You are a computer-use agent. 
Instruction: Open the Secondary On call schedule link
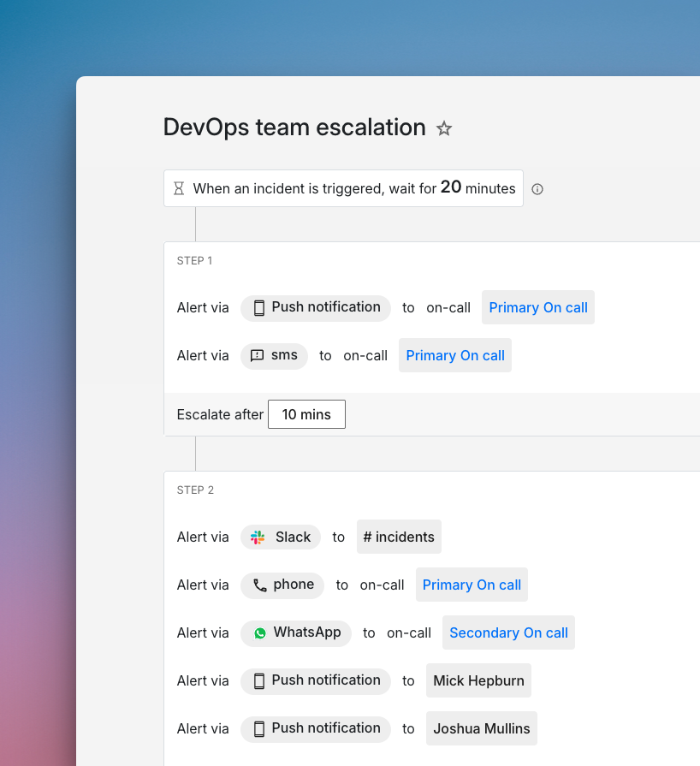point(508,632)
